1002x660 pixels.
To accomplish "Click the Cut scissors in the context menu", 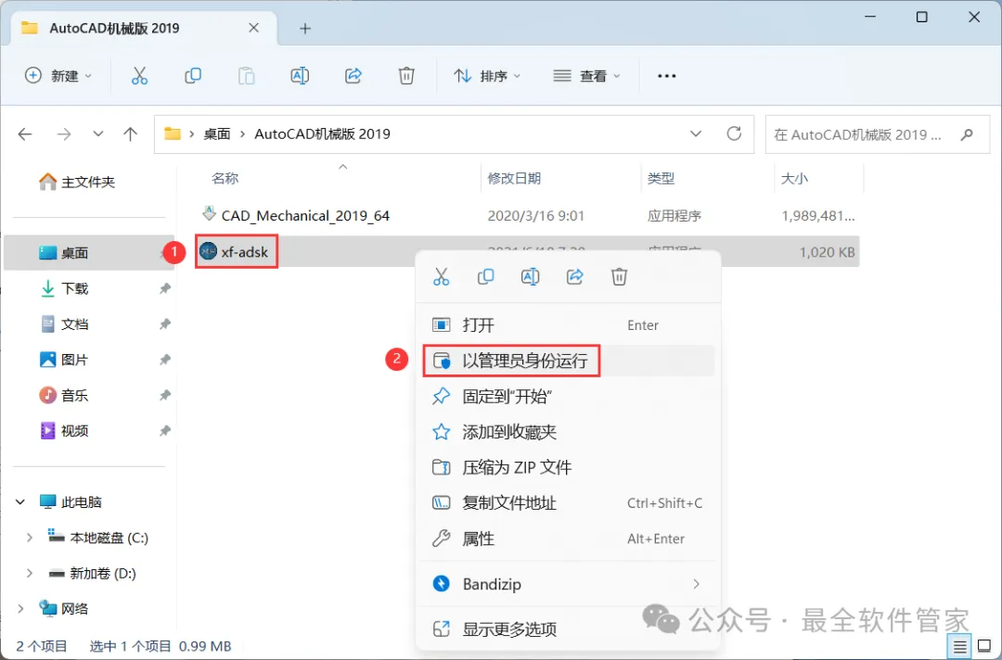I will pyautogui.click(x=441, y=276).
